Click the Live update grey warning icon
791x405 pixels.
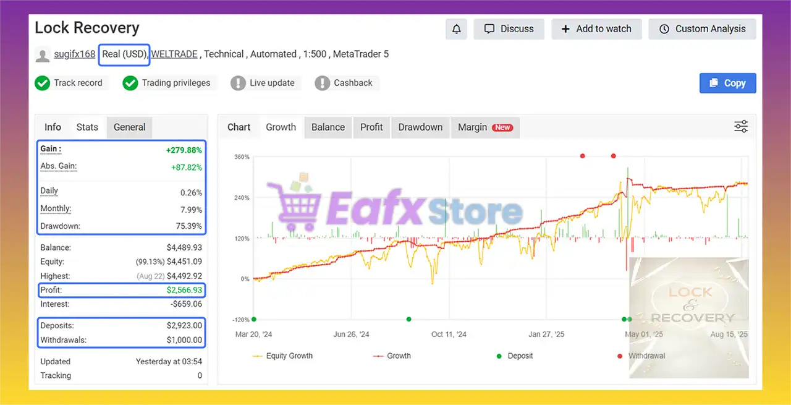click(238, 83)
